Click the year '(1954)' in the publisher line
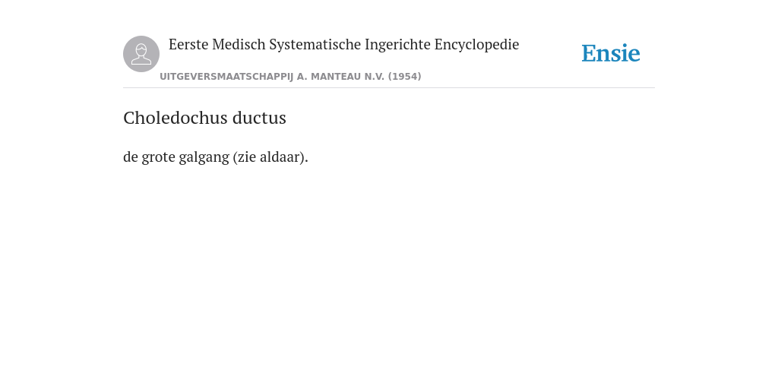778x389 pixels. [404, 77]
